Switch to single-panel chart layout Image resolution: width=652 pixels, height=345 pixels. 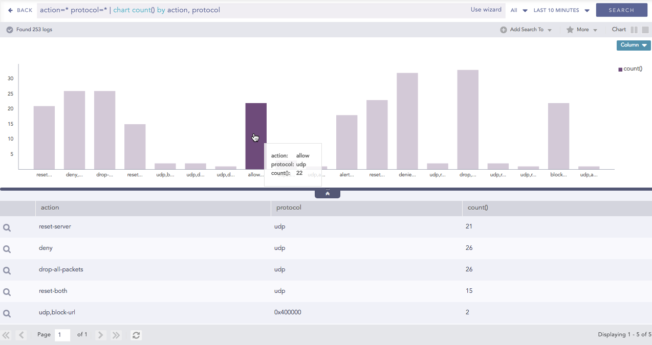click(645, 30)
